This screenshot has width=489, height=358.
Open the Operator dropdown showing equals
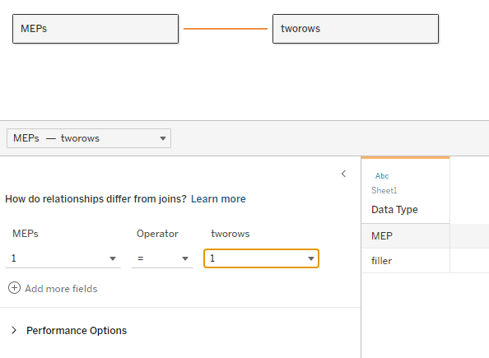coord(162,258)
